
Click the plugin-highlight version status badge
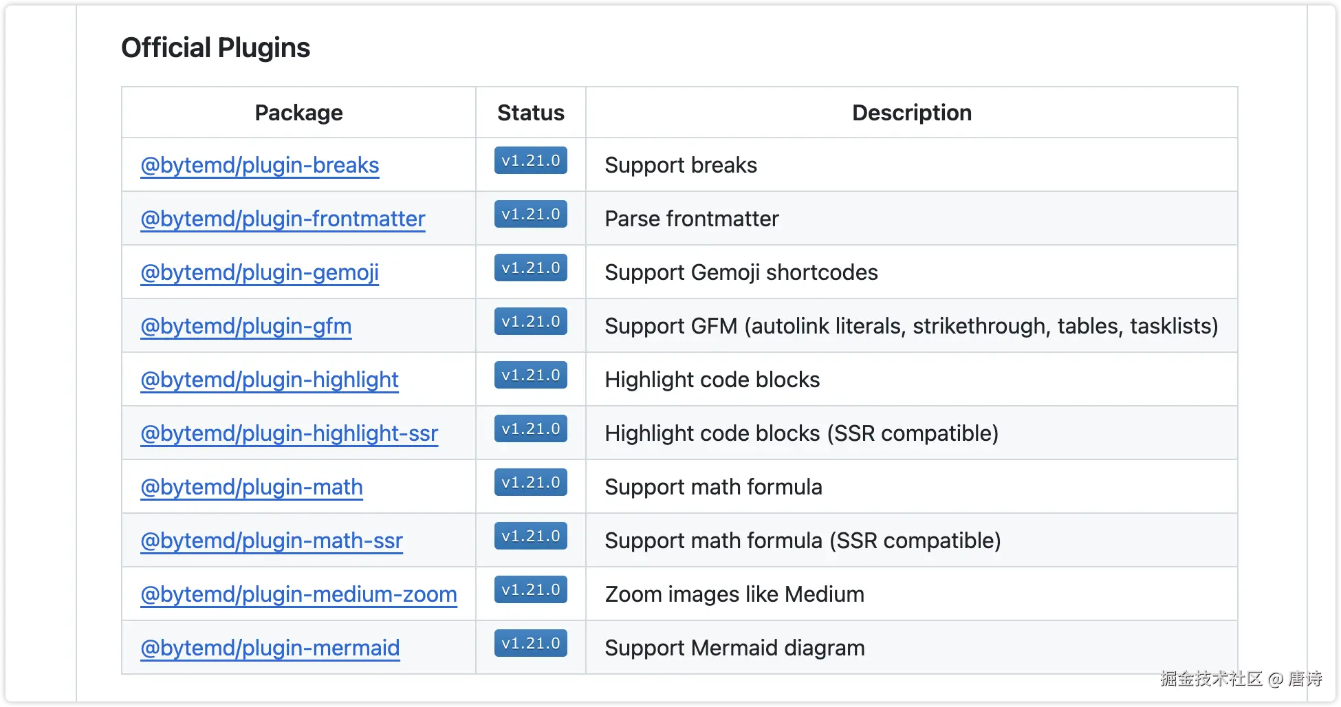click(530, 375)
